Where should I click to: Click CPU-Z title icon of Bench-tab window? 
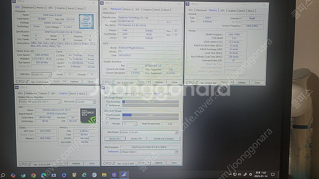pyautogui.click(x=103, y=88)
